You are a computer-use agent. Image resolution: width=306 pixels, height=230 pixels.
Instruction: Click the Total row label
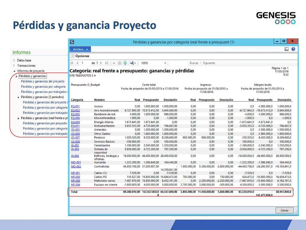click(x=74, y=192)
